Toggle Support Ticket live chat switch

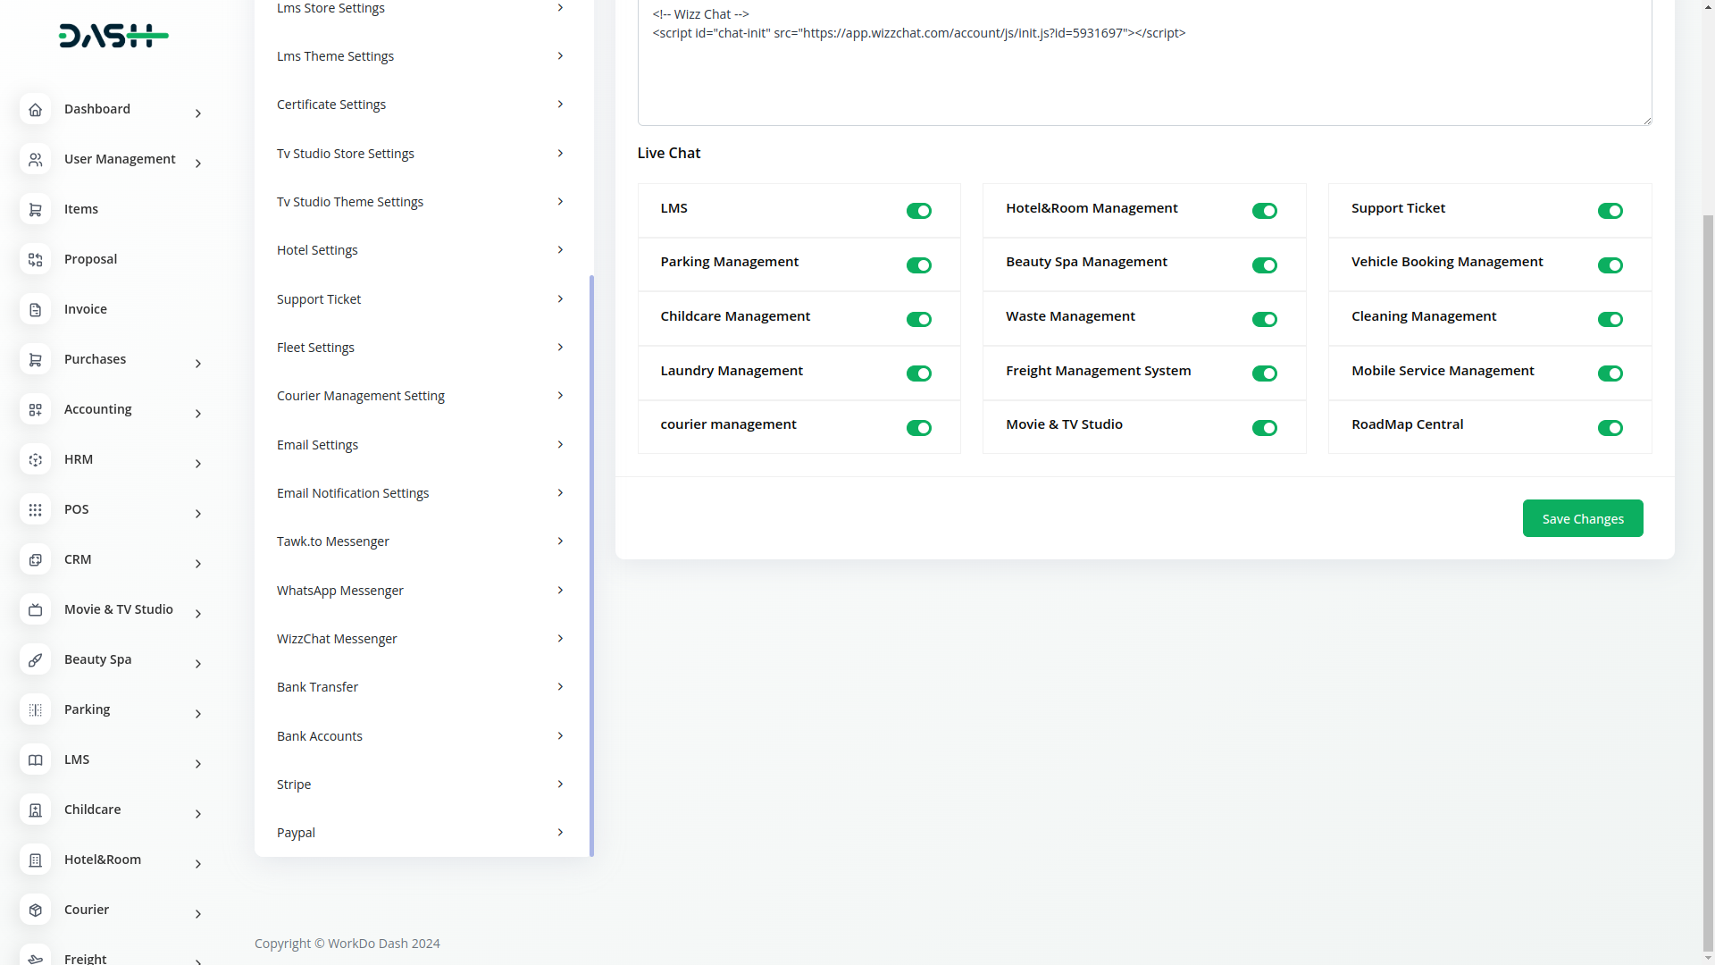click(1610, 211)
